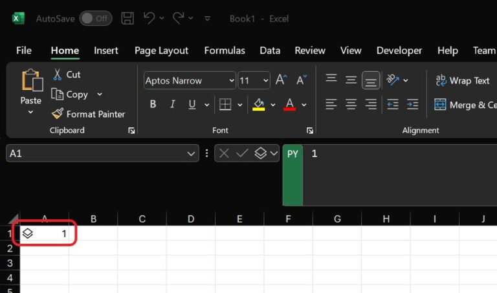Image resolution: width=497 pixels, height=293 pixels.
Task: Open the Borders options dropdown
Action: (240, 105)
